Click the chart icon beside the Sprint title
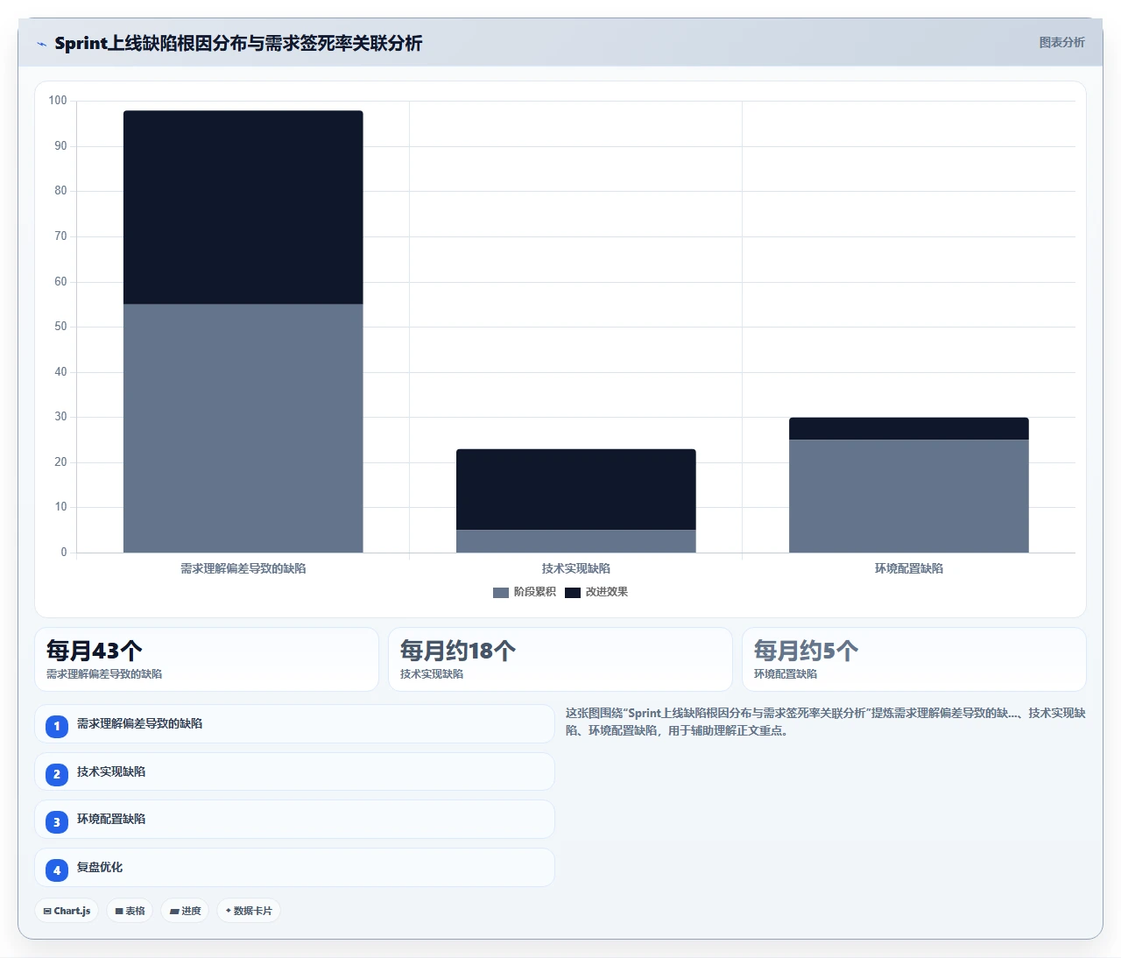The image size is (1121, 958). (41, 44)
